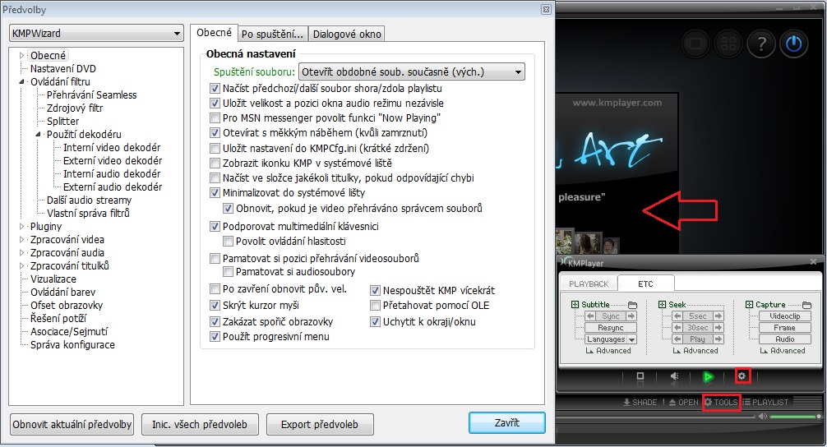Click Resync subtitle button
Screen dimensions: 827x447
point(611,328)
